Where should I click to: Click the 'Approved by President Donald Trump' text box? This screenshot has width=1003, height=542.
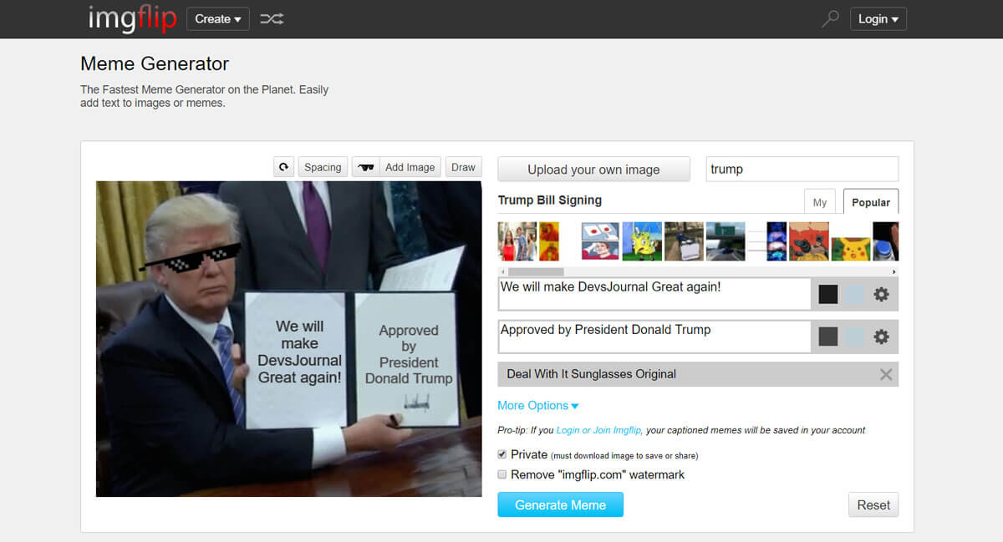click(654, 337)
